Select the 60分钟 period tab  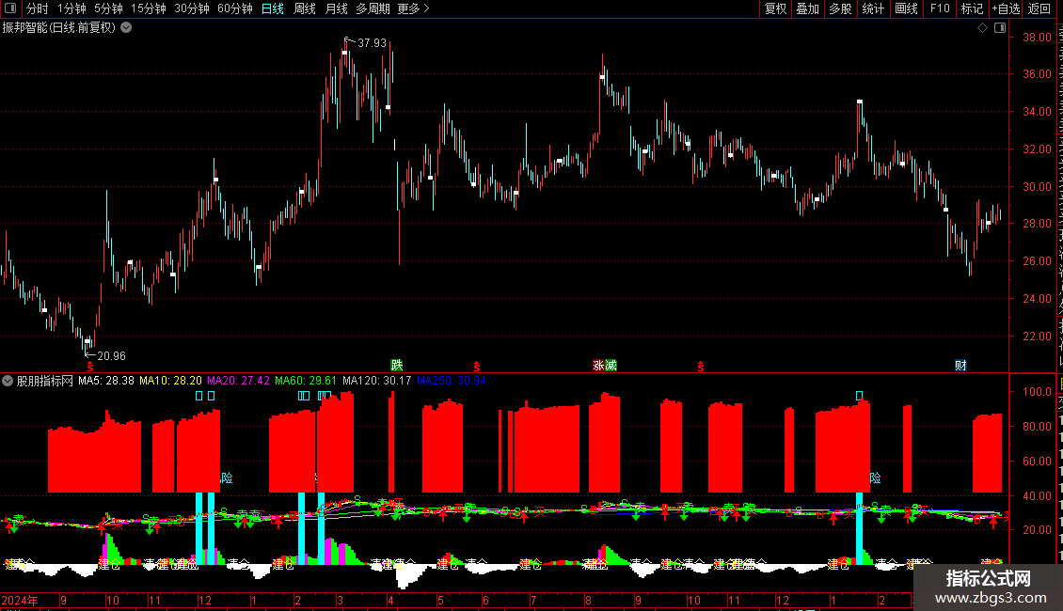235,8
